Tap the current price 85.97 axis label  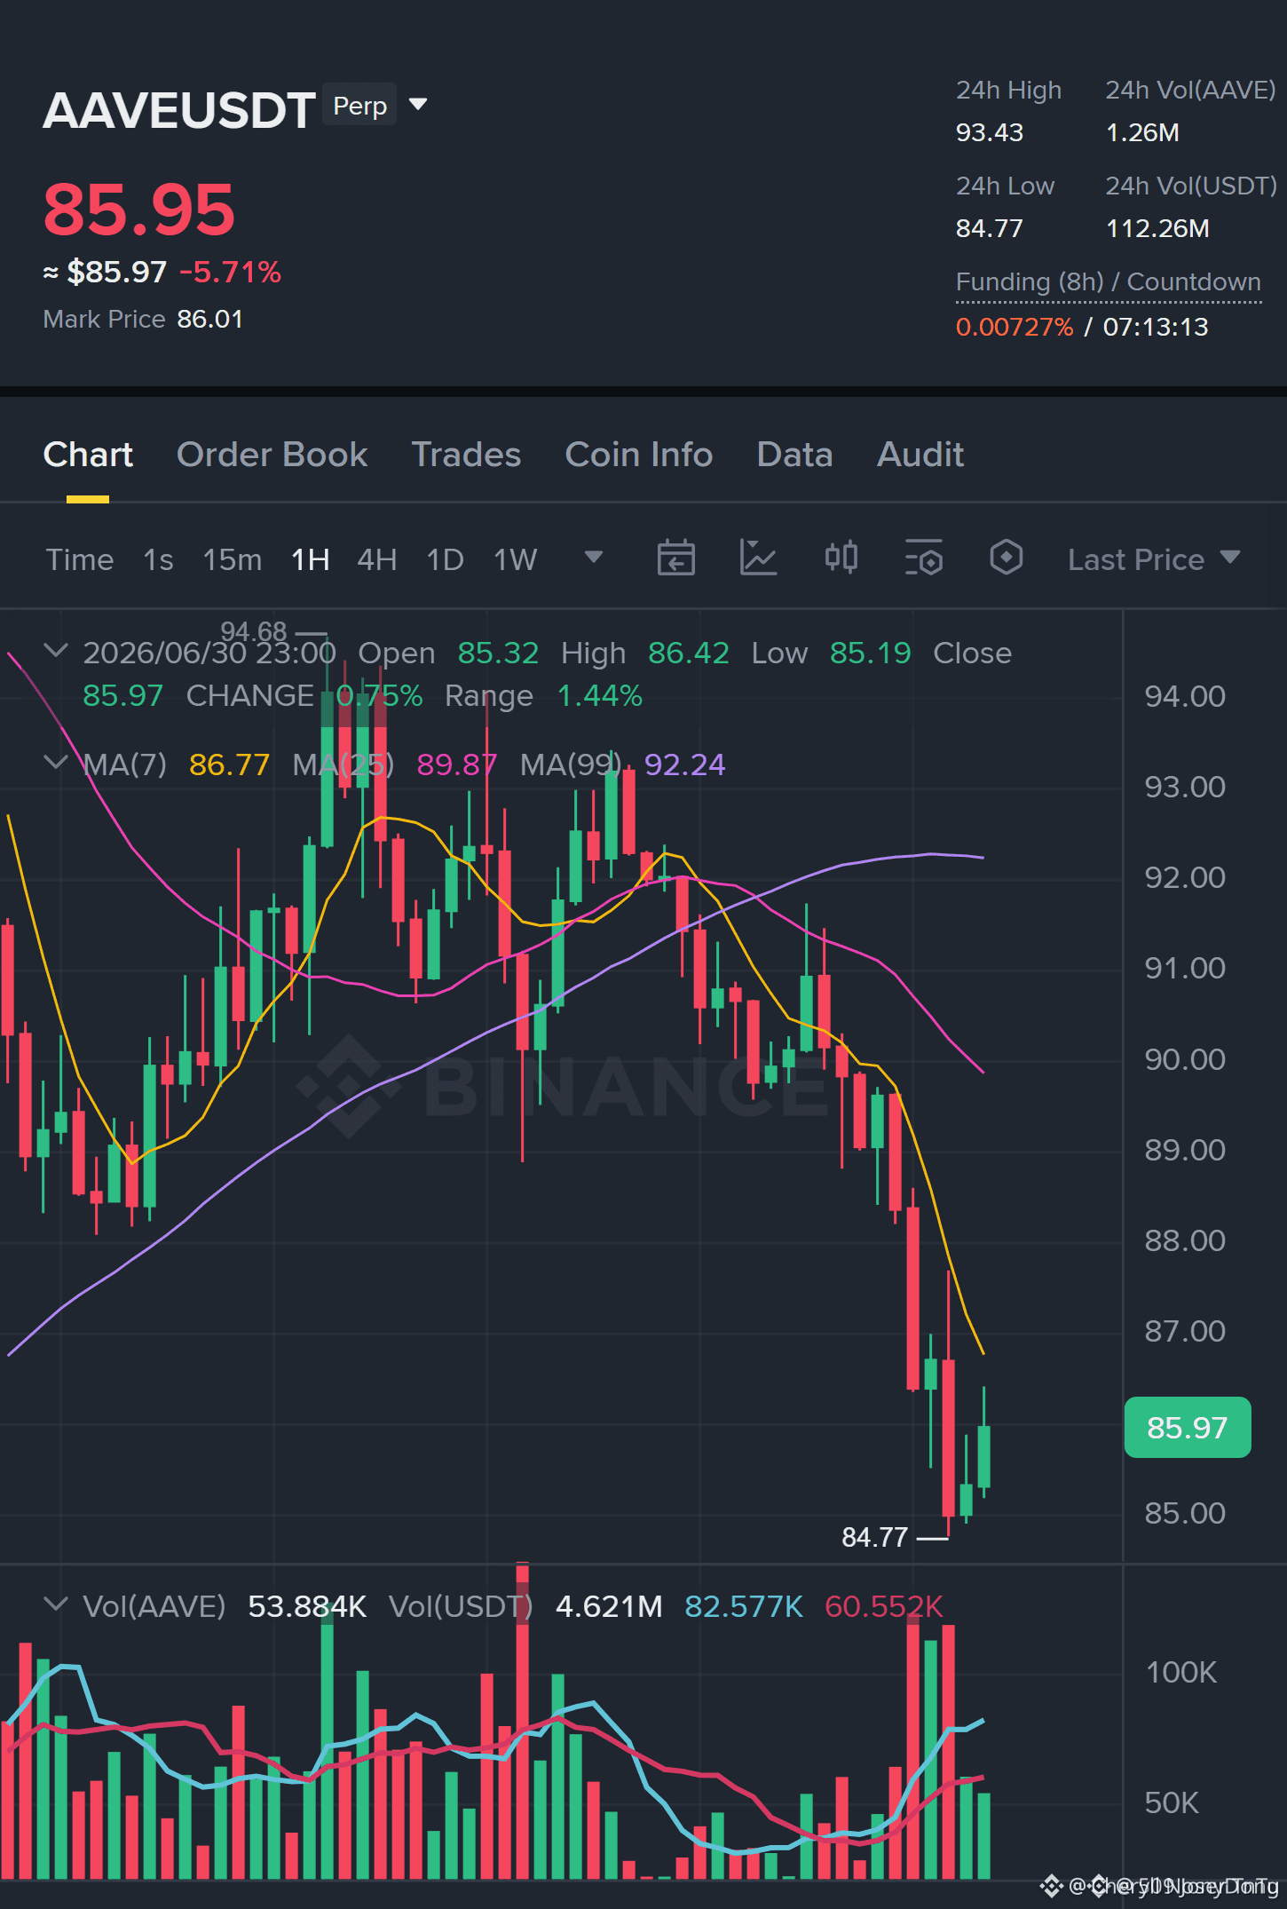coord(1188,1428)
